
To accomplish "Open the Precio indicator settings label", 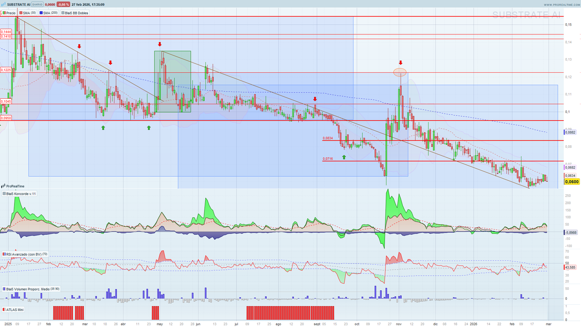I will pos(9,13).
